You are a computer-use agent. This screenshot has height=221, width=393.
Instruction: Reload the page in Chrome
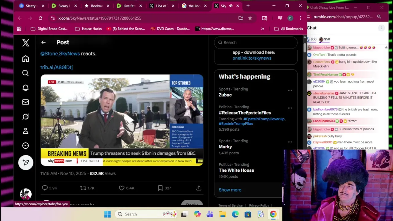pyautogui.click(x=40, y=18)
